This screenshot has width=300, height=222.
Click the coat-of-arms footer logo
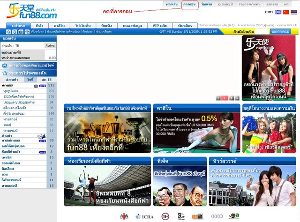pos(124,216)
